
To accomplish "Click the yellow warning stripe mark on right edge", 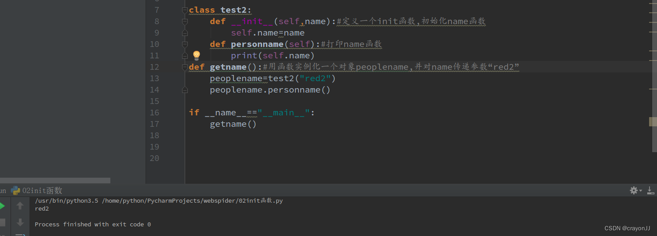I will (x=653, y=122).
